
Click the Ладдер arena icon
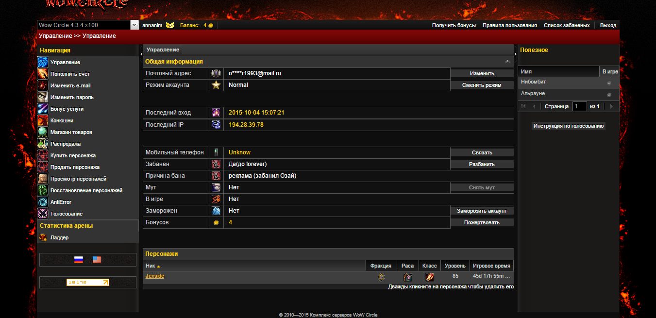pos(43,237)
